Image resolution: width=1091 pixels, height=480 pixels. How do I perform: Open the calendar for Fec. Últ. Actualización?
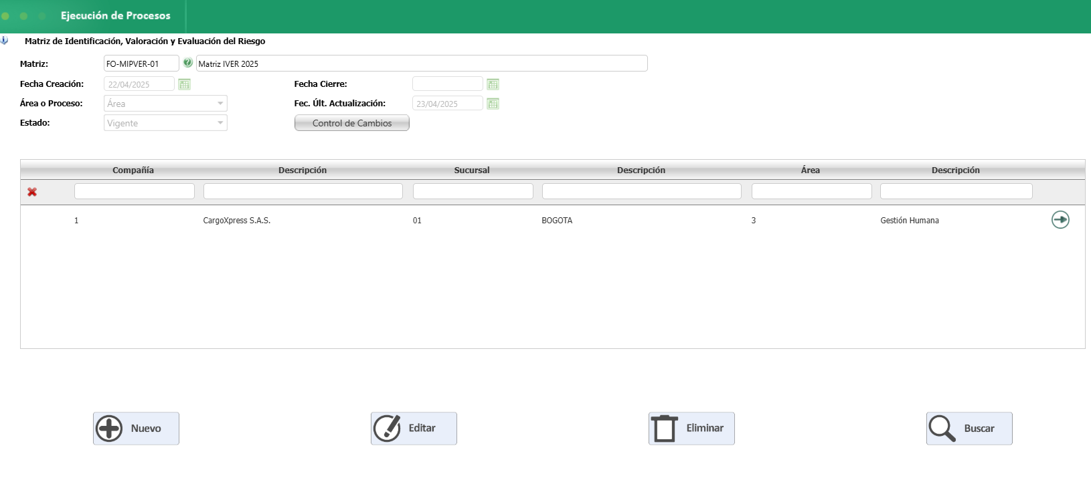(493, 104)
